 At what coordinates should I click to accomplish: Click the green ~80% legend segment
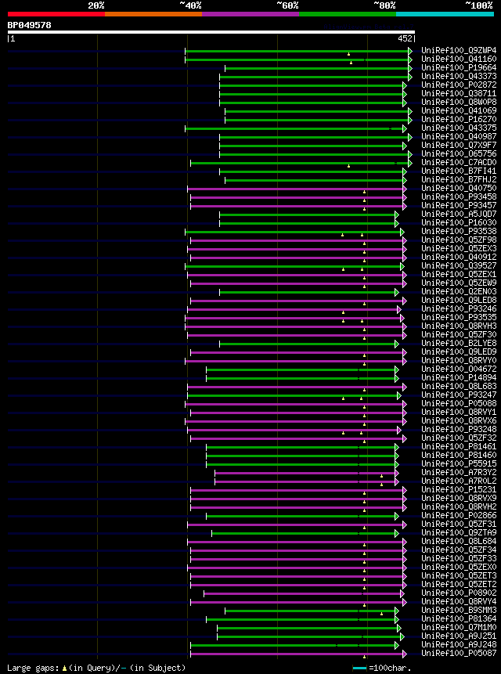(x=348, y=14)
